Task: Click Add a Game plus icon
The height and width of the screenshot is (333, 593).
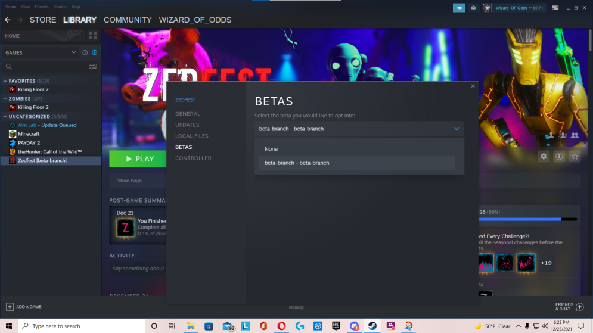Action: (x=10, y=307)
